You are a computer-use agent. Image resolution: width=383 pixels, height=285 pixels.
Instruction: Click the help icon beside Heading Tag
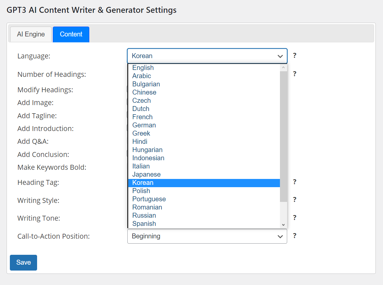point(295,182)
